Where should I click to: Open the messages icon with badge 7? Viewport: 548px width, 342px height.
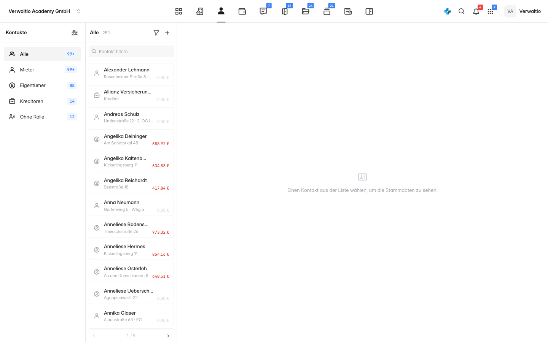click(263, 11)
